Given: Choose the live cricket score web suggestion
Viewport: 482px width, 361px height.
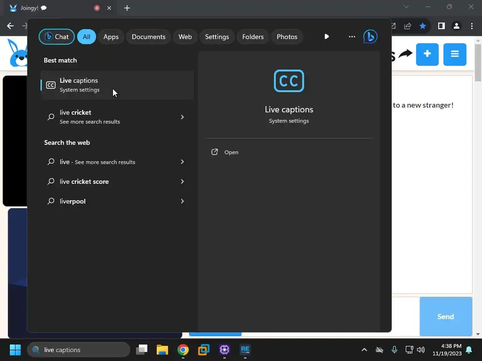Looking at the screenshot, I should click(x=117, y=181).
